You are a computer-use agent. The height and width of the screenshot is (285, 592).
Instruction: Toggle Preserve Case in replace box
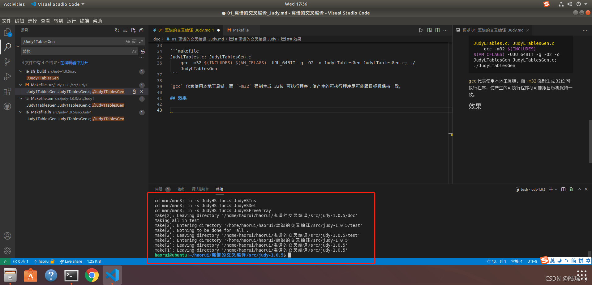pos(134,51)
